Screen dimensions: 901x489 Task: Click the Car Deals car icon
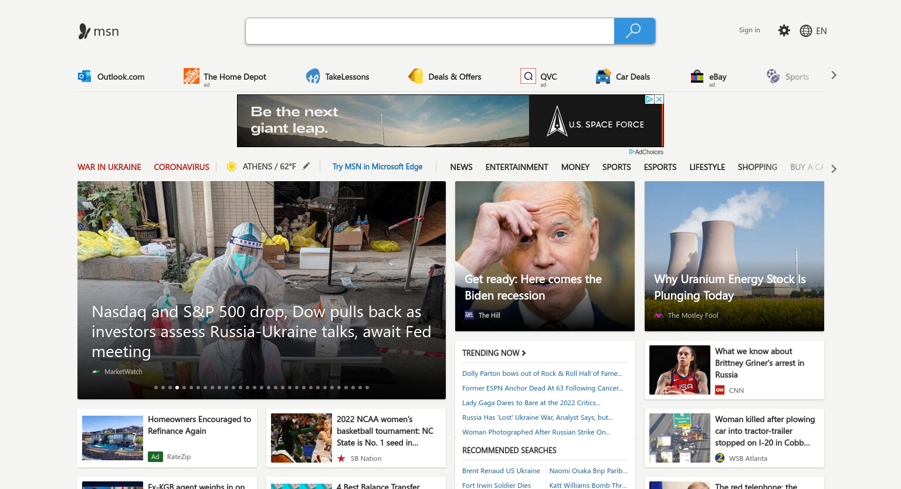click(x=603, y=76)
